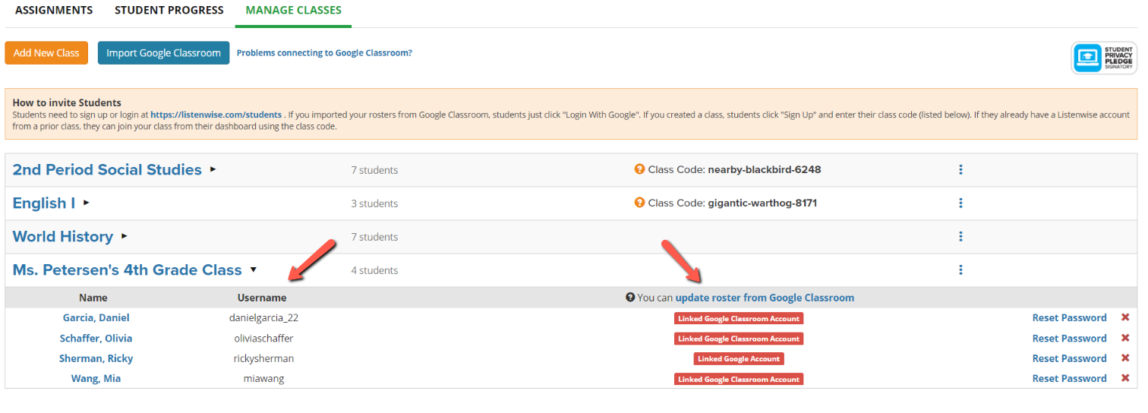
Task: Click username danielgarcia_22
Action: (x=262, y=318)
